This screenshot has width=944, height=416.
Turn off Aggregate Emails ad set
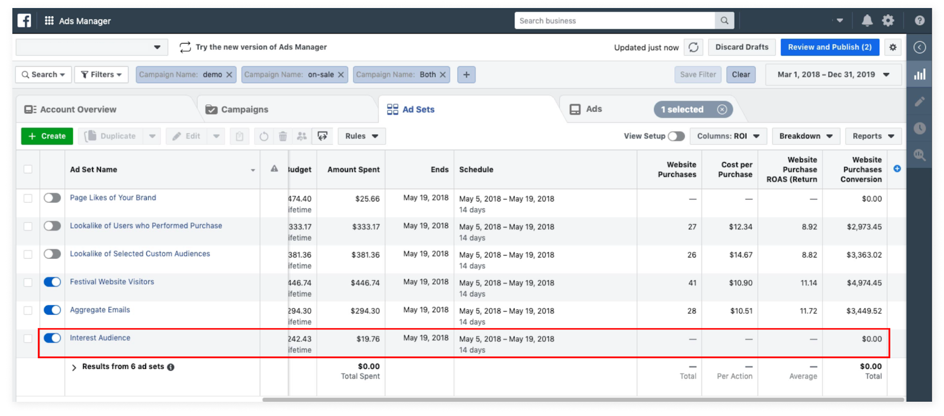click(x=53, y=310)
